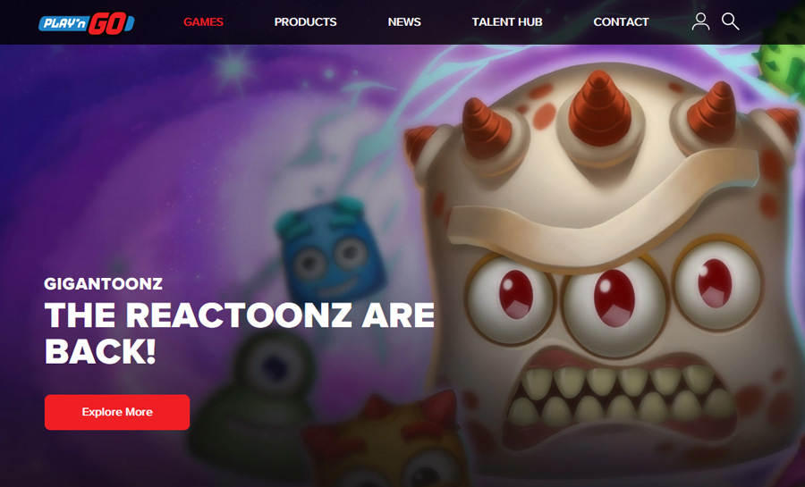Open the PRODUCTS menu
805x487 pixels.
click(306, 22)
